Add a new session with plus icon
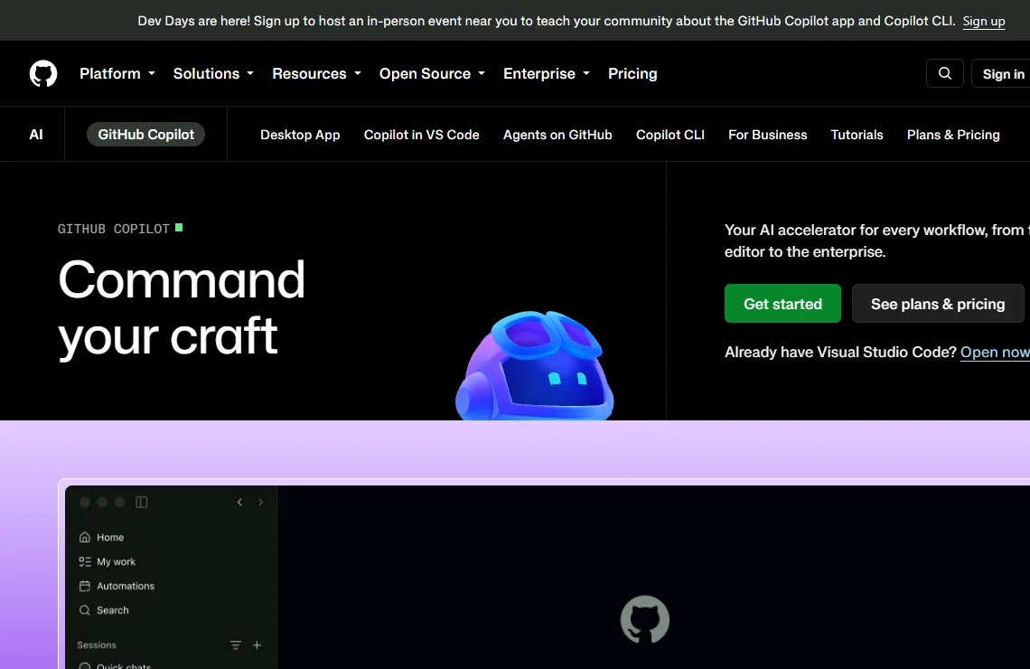Viewport: 1030px width, 669px height. 257,645
